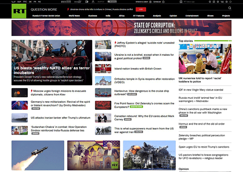Click thumbnail for Epstein suicide note story
243x172 pixels.
(103, 45)
